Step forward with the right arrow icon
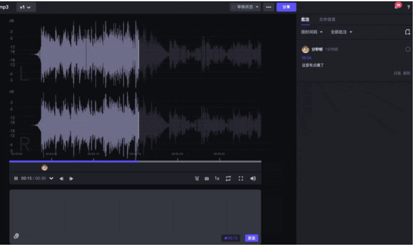The height and width of the screenshot is (248, 416). [71, 179]
